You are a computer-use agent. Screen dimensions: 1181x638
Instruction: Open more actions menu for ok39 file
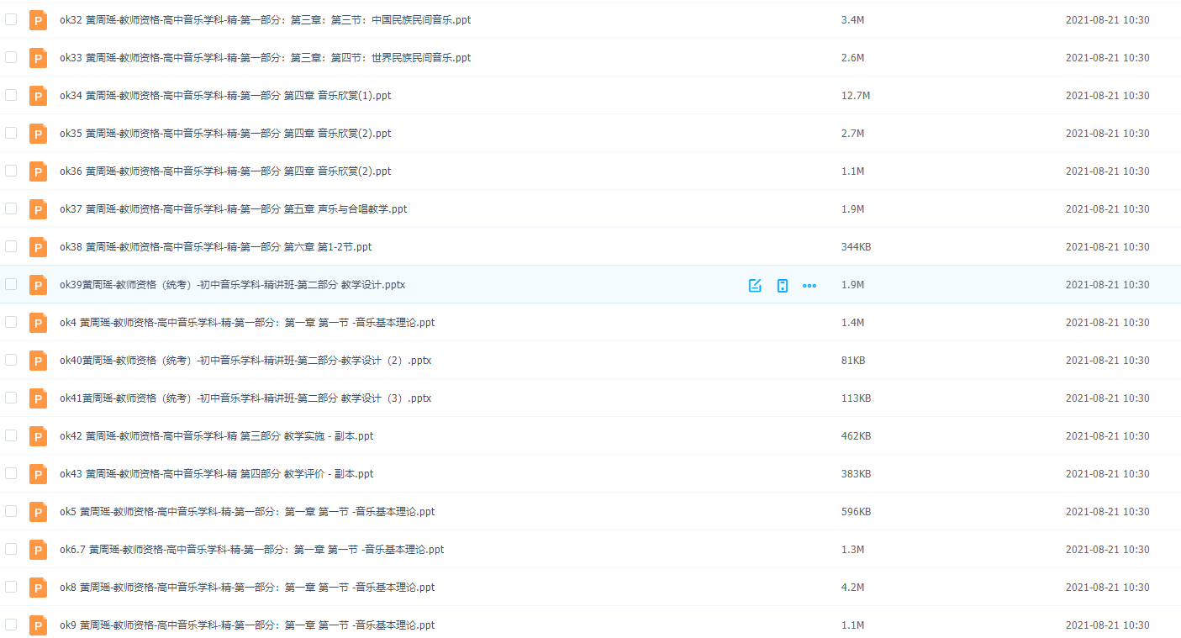point(809,285)
